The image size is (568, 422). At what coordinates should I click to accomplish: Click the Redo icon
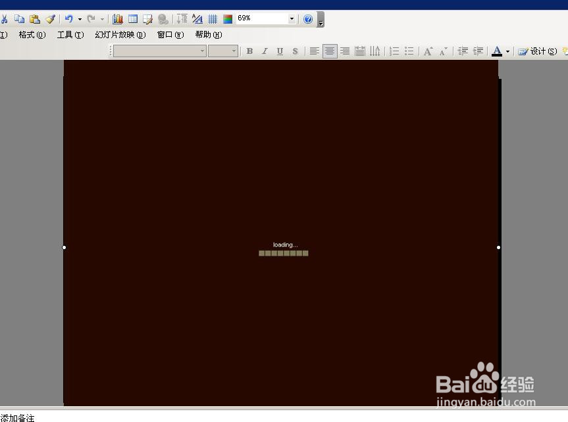91,19
